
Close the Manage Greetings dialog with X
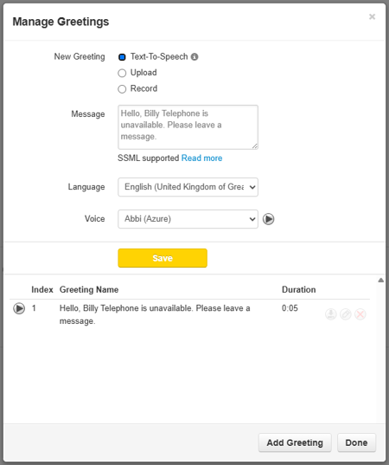pyautogui.click(x=372, y=16)
